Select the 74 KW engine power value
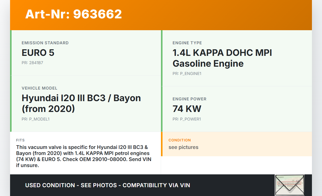This screenshot has width=322, height=196. [x=187, y=109]
